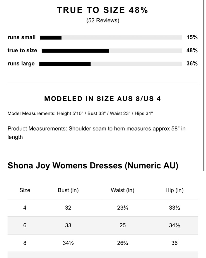The width and height of the screenshot is (206, 258).
Task: Click the 48% true to size percentage
Action: pyautogui.click(x=192, y=50)
